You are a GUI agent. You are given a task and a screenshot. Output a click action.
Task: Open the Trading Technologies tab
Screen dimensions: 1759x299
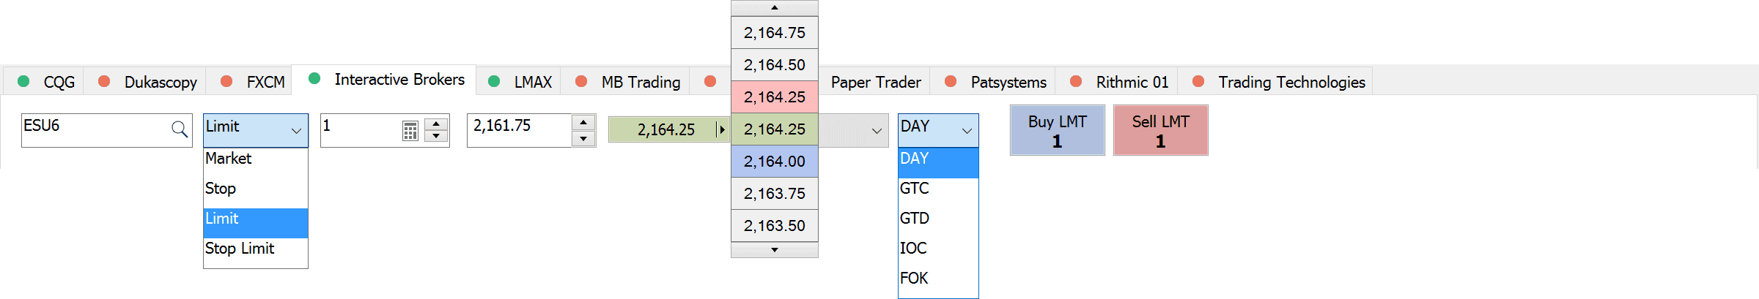1291,82
